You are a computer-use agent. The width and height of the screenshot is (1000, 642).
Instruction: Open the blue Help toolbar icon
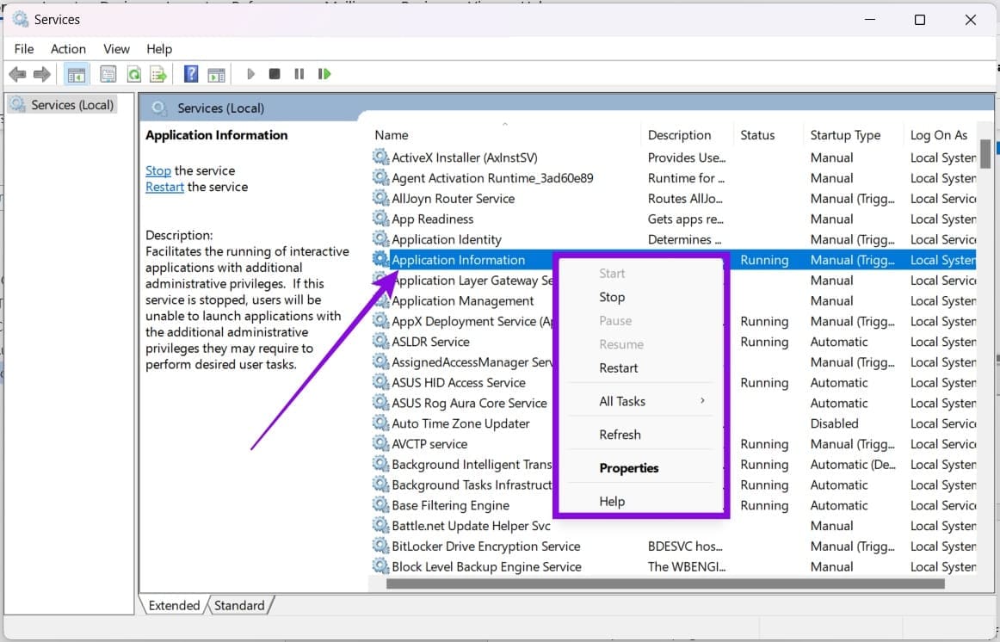(191, 74)
